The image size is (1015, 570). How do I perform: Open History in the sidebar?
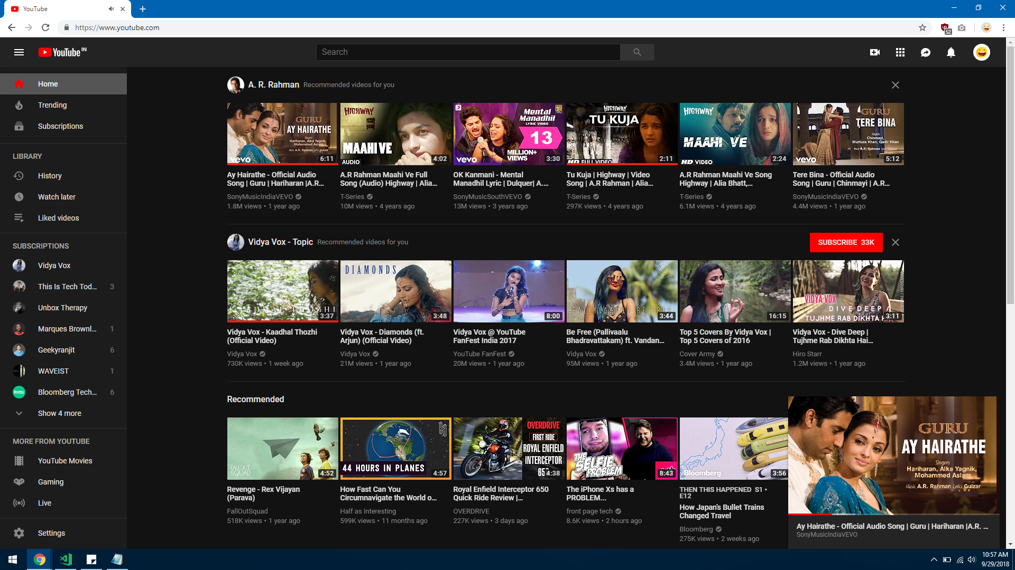tap(50, 176)
